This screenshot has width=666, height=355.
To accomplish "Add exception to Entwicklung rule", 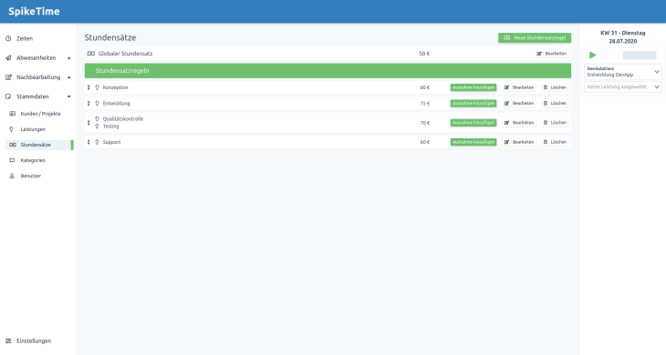I will [473, 104].
